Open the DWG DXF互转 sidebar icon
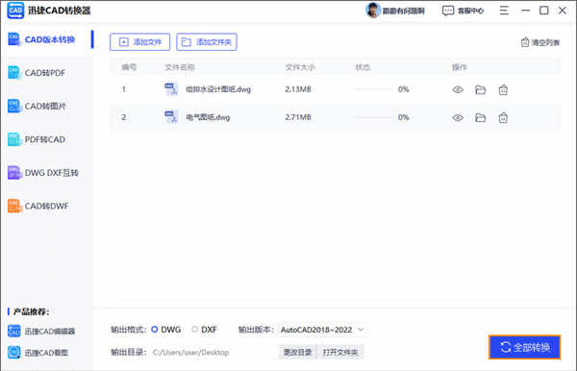577x371 pixels. click(x=14, y=172)
